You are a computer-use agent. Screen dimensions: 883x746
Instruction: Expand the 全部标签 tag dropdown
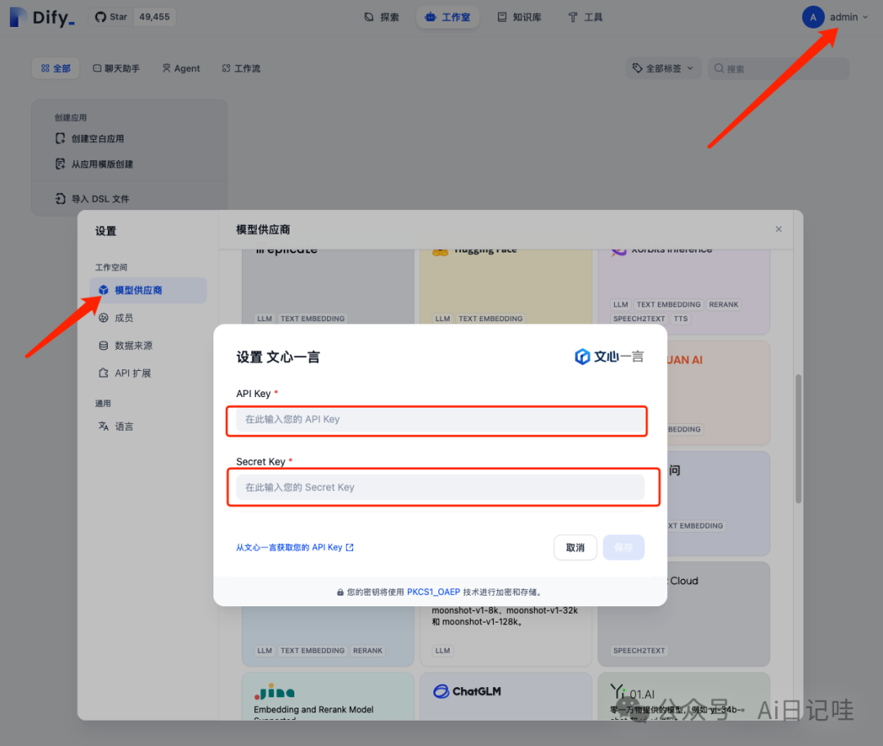tap(663, 68)
